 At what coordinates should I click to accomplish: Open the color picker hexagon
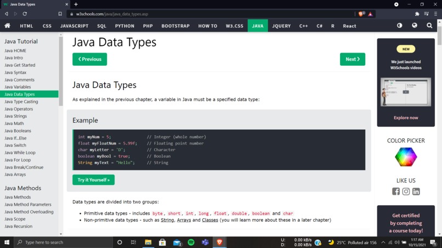point(406,157)
